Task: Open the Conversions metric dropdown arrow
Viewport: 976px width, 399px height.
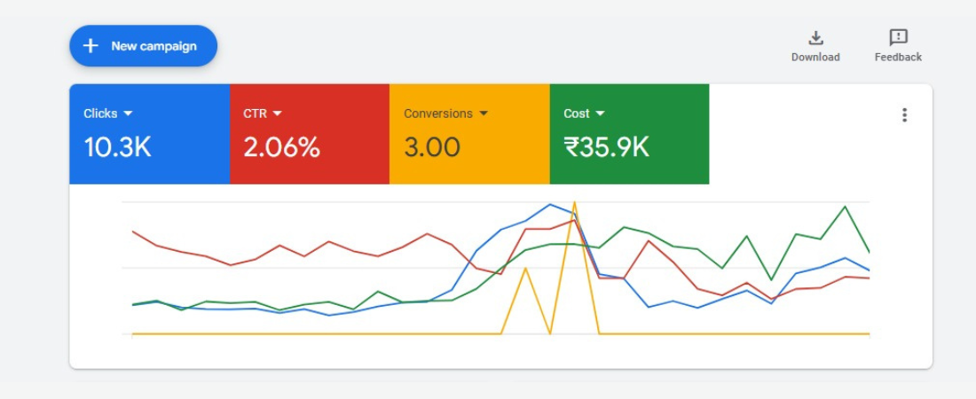Action: (x=484, y=113)
